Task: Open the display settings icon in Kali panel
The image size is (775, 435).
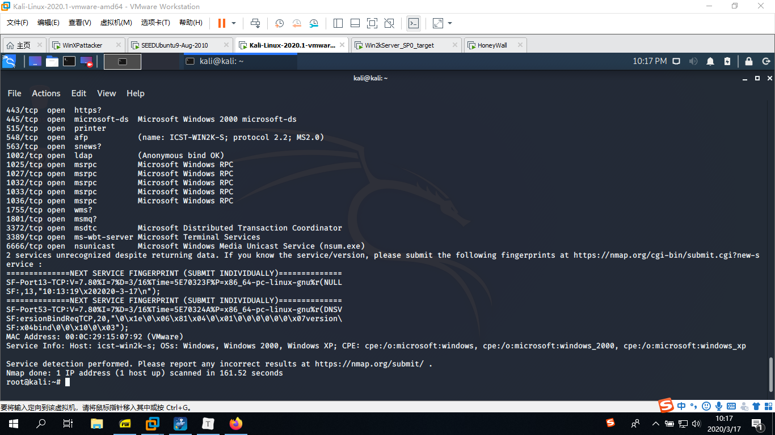Action: click(x=676, y=61)
